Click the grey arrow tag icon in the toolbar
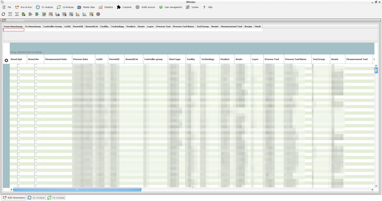Image resolution: width=382 pixels, height=201 pixels. pyautogui.click(x=31, y=14)
